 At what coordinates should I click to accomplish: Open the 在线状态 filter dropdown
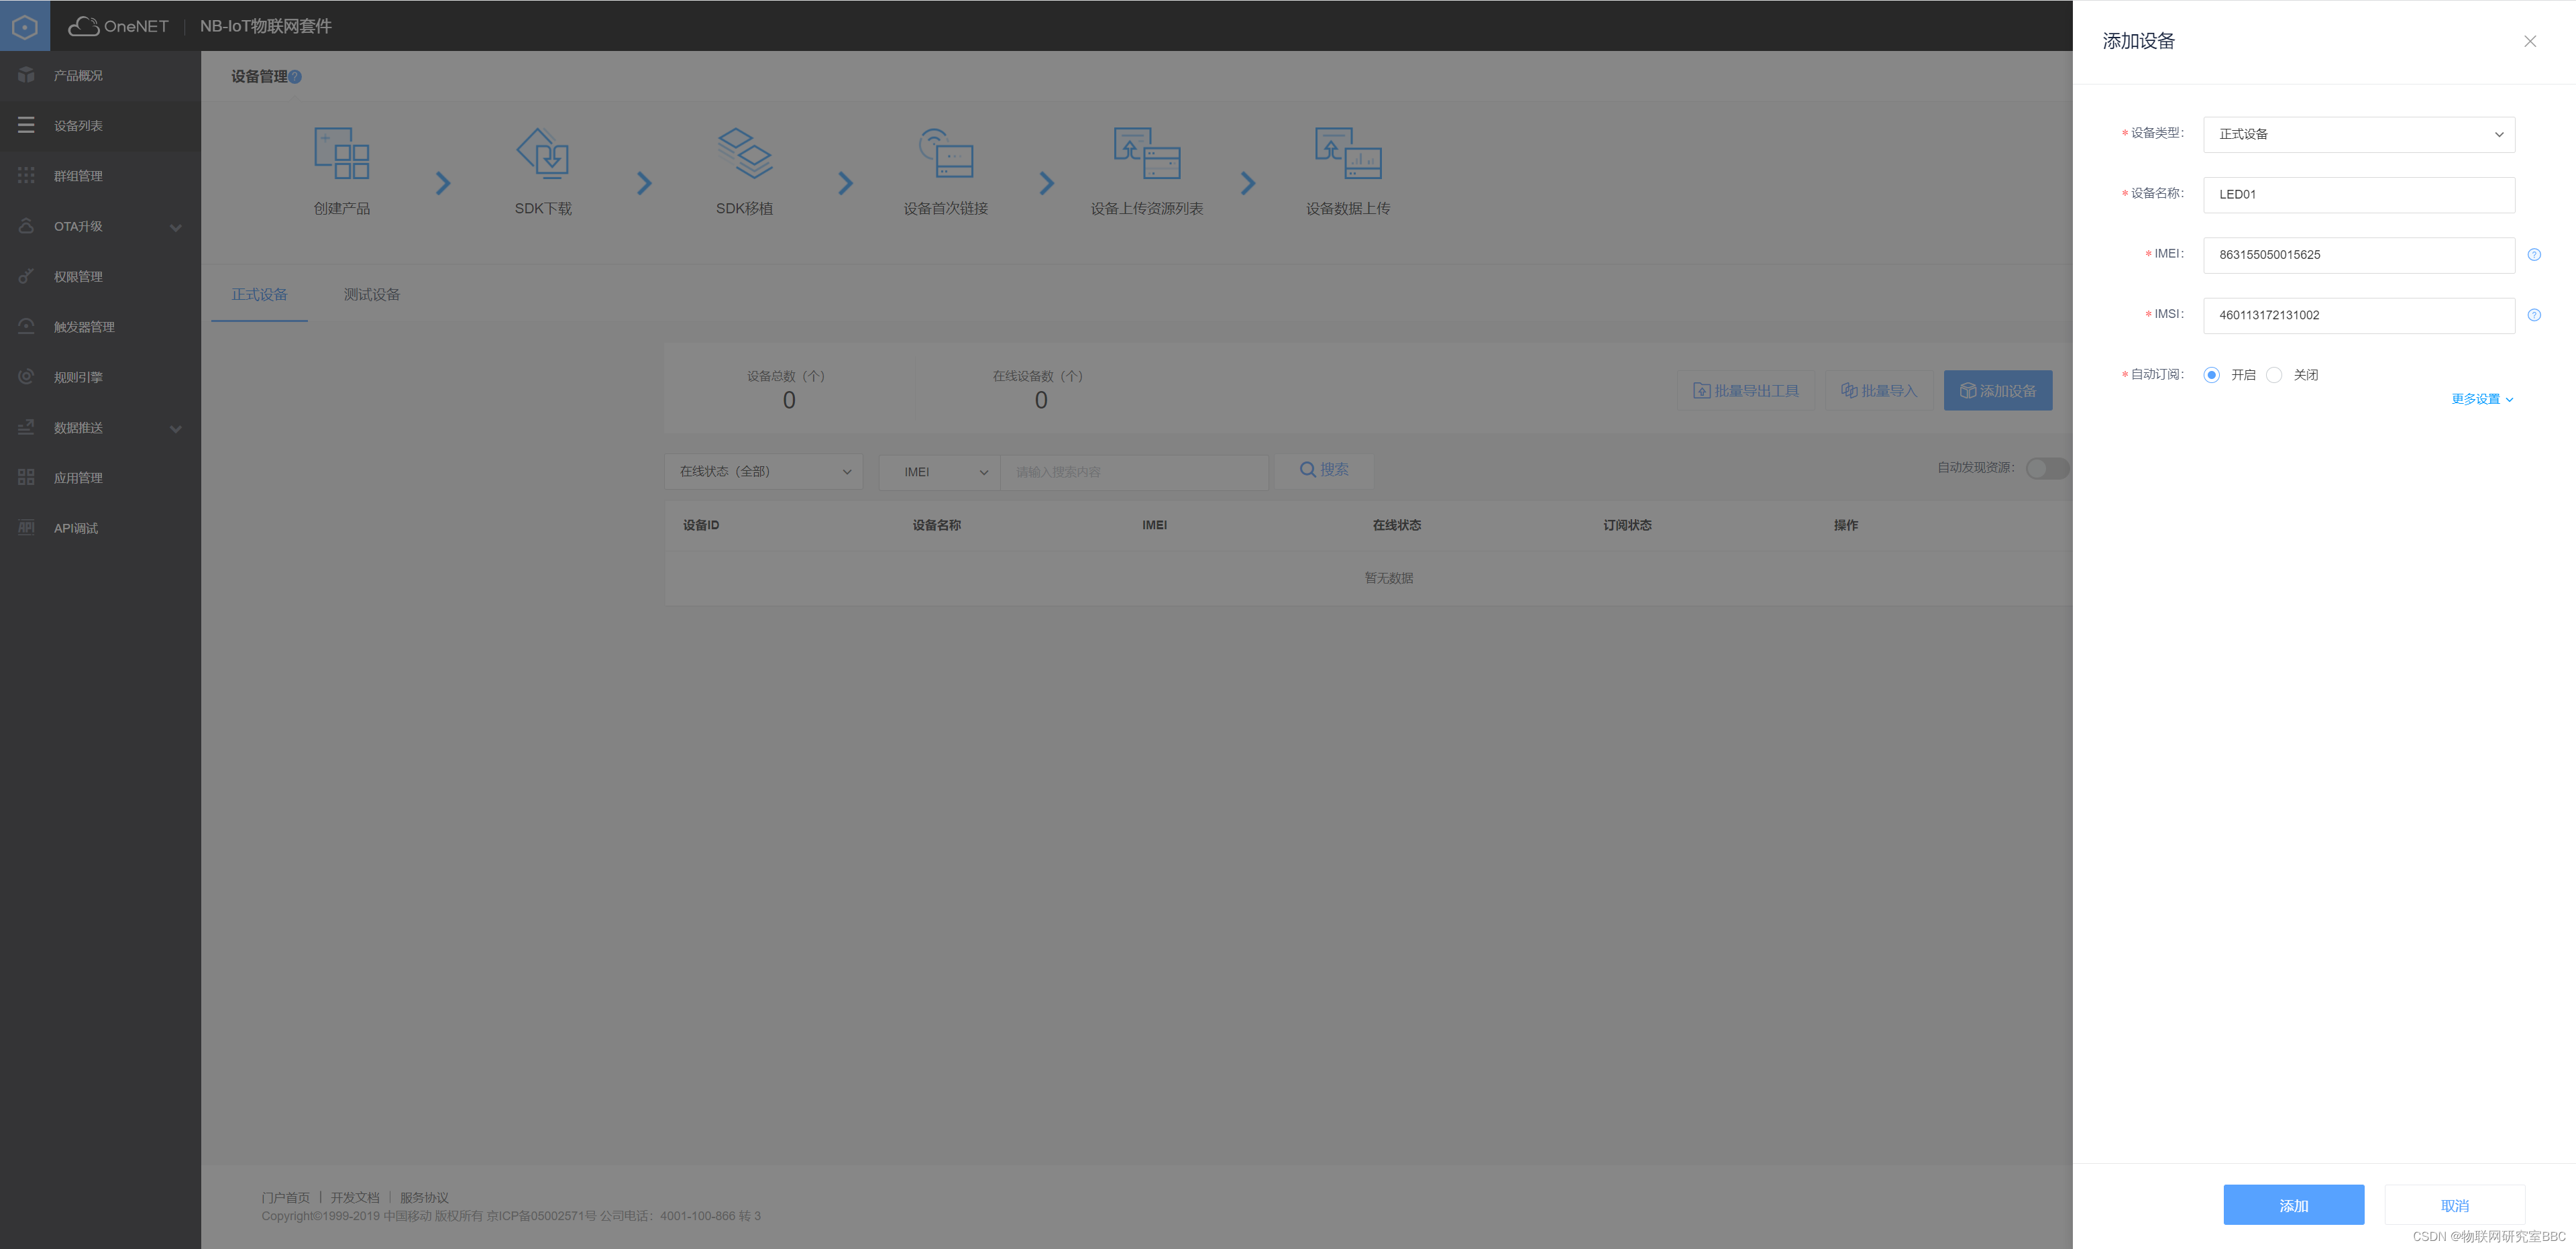click(763, 472)
